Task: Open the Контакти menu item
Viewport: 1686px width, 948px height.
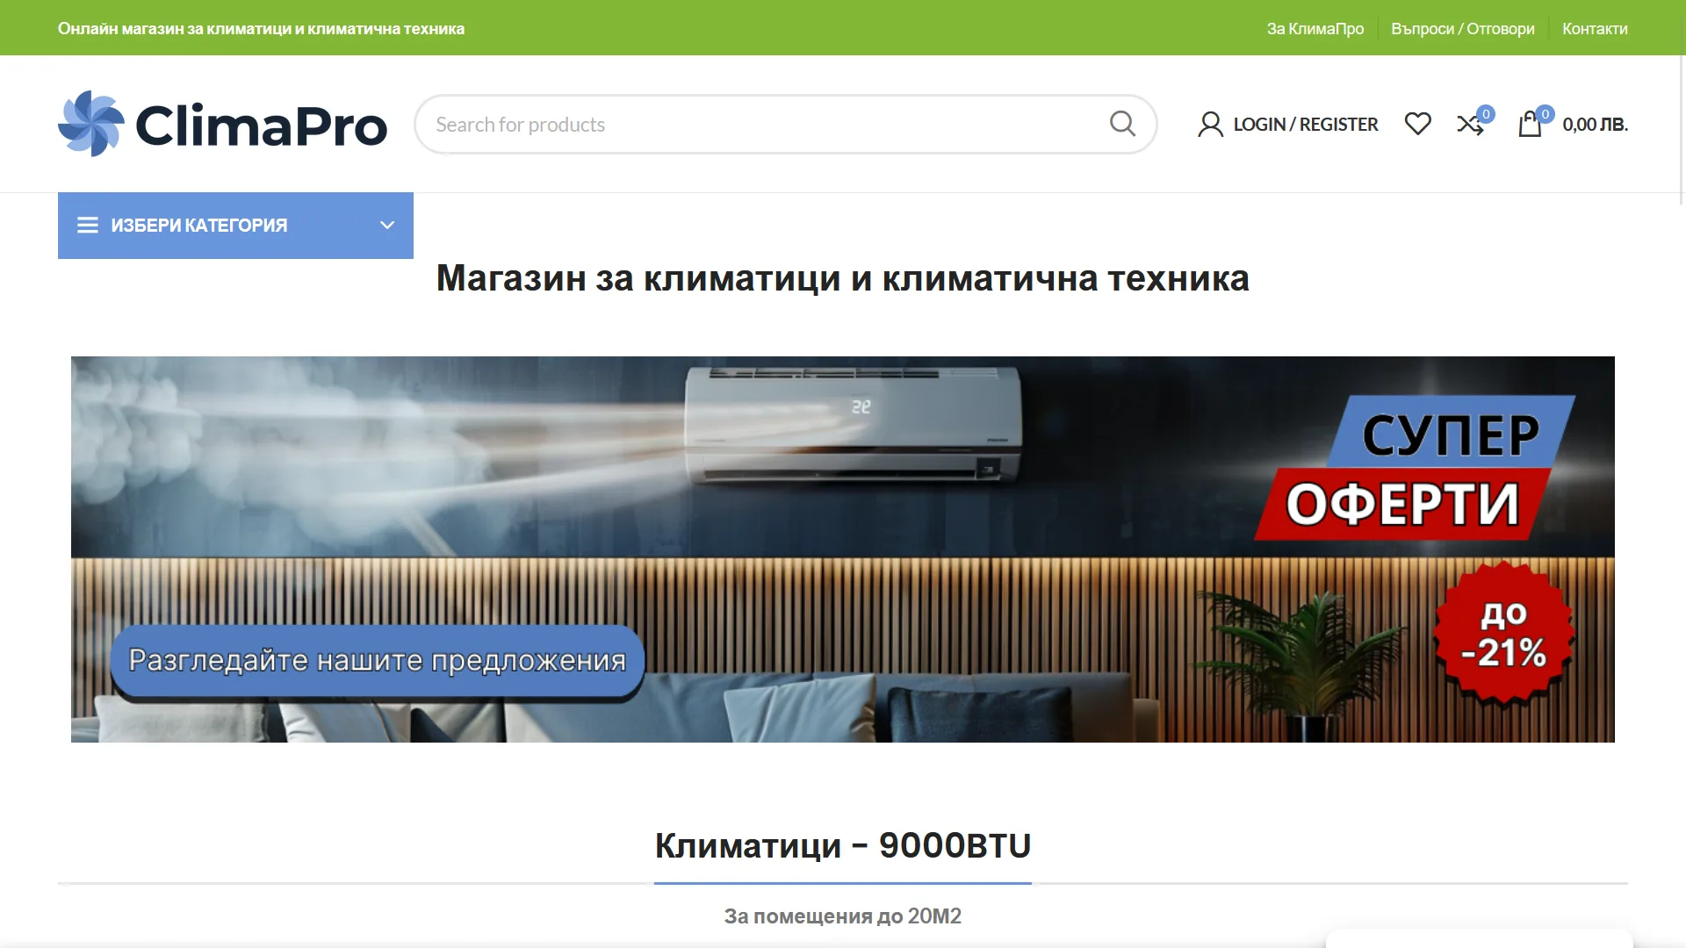Action: pyautogui.click(x=1595, y=27)
